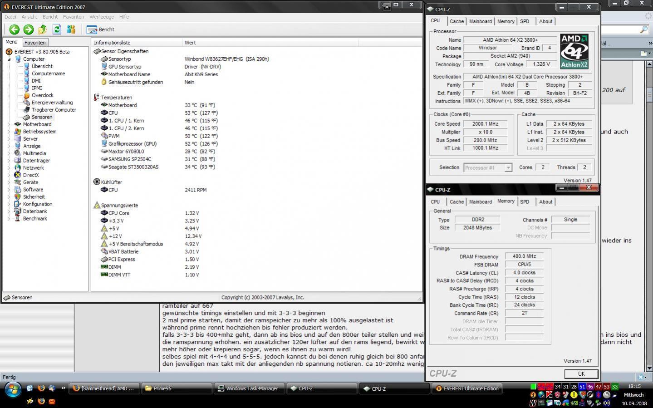Switch to Cache tab in upper CPU-Z
653x408 pixels.
(x=457, y=21)
